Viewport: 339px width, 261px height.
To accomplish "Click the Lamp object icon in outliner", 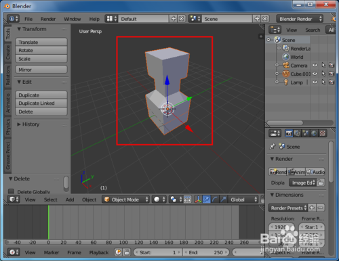I will click(286, 82).
